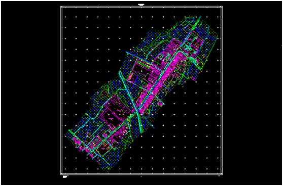This screenshot has height=186, width=283.
Task: Click the top-left corner of the double border frame
Action: point(61,7)
